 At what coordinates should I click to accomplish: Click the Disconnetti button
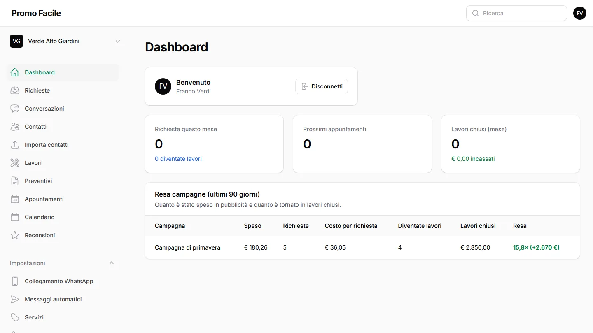click(322, 86)
